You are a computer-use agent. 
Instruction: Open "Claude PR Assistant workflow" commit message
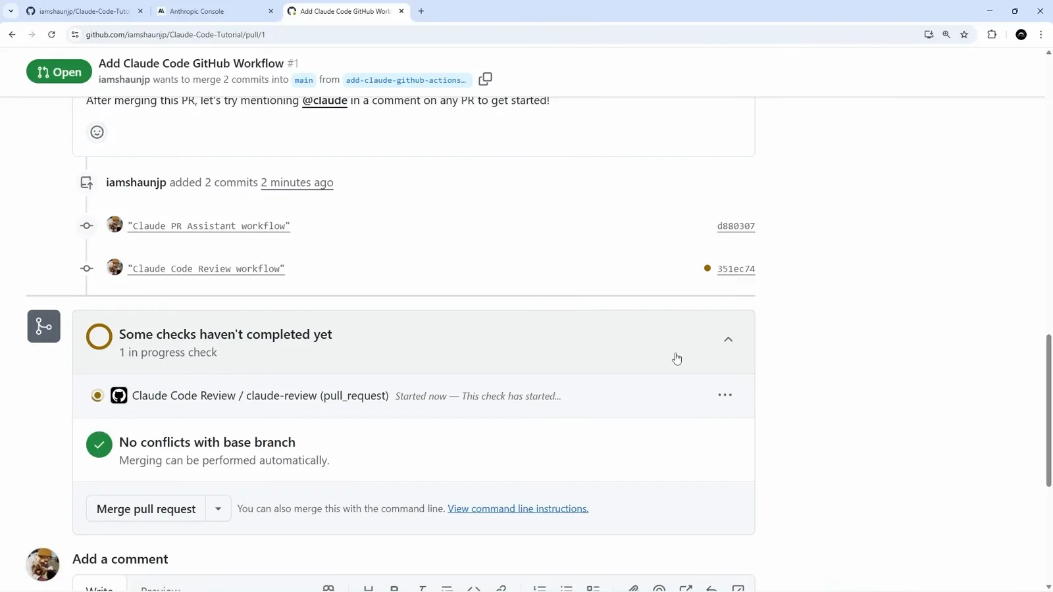[209, 226]
